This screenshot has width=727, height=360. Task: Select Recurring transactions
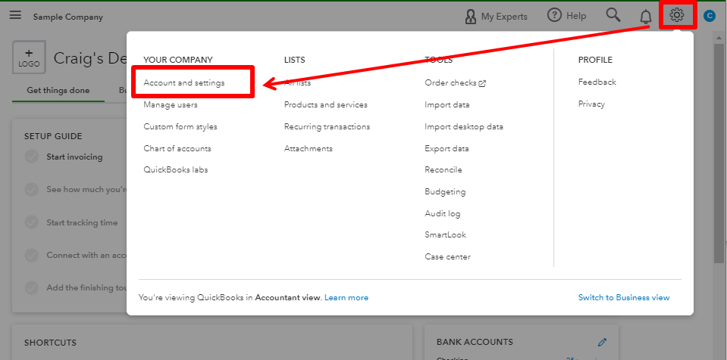click(x=327, y=126)
